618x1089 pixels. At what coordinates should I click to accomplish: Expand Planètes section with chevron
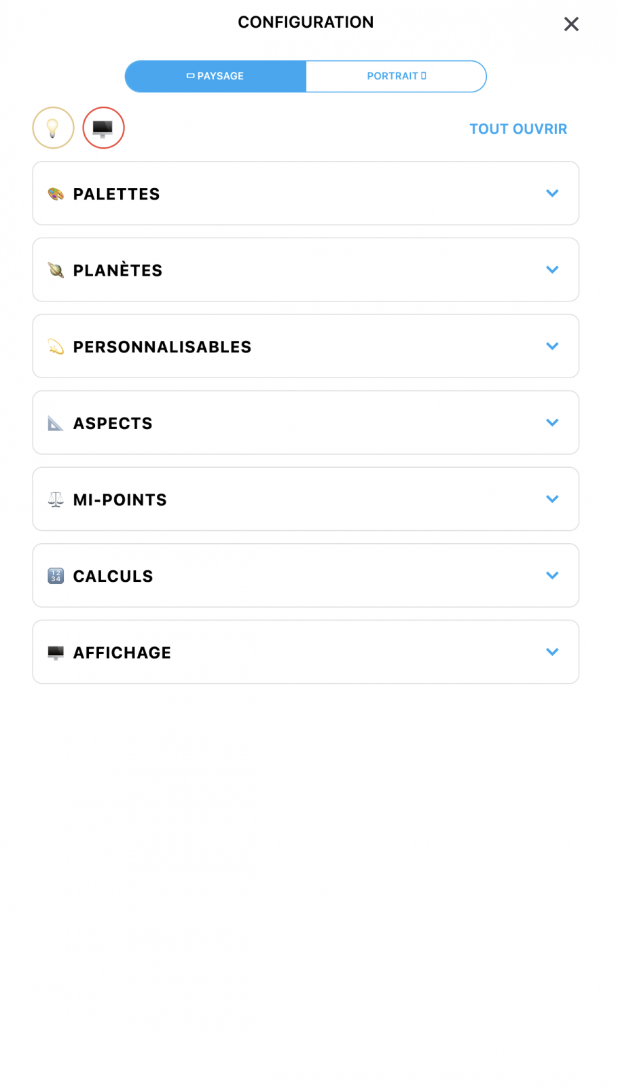(552, 270)
